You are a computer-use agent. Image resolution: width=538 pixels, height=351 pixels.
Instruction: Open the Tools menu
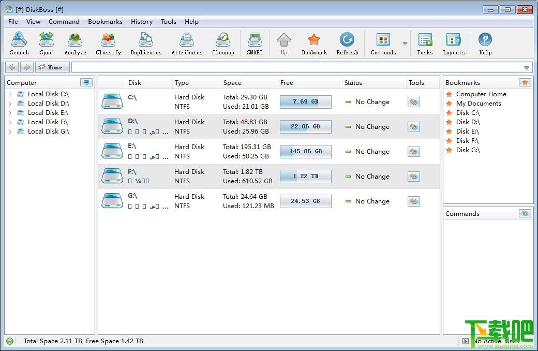tap(169, 21)
